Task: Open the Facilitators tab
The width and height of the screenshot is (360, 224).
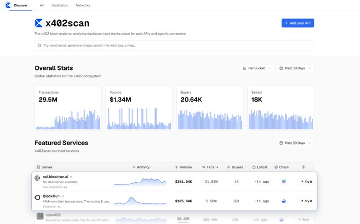Action: 60,5
